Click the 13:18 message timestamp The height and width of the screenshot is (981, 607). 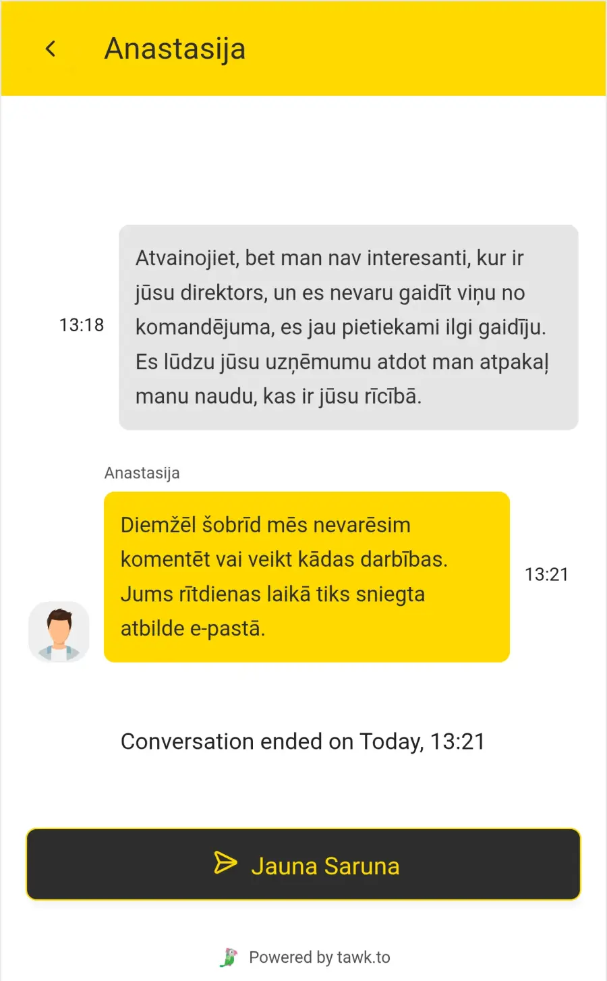[82, 325]
